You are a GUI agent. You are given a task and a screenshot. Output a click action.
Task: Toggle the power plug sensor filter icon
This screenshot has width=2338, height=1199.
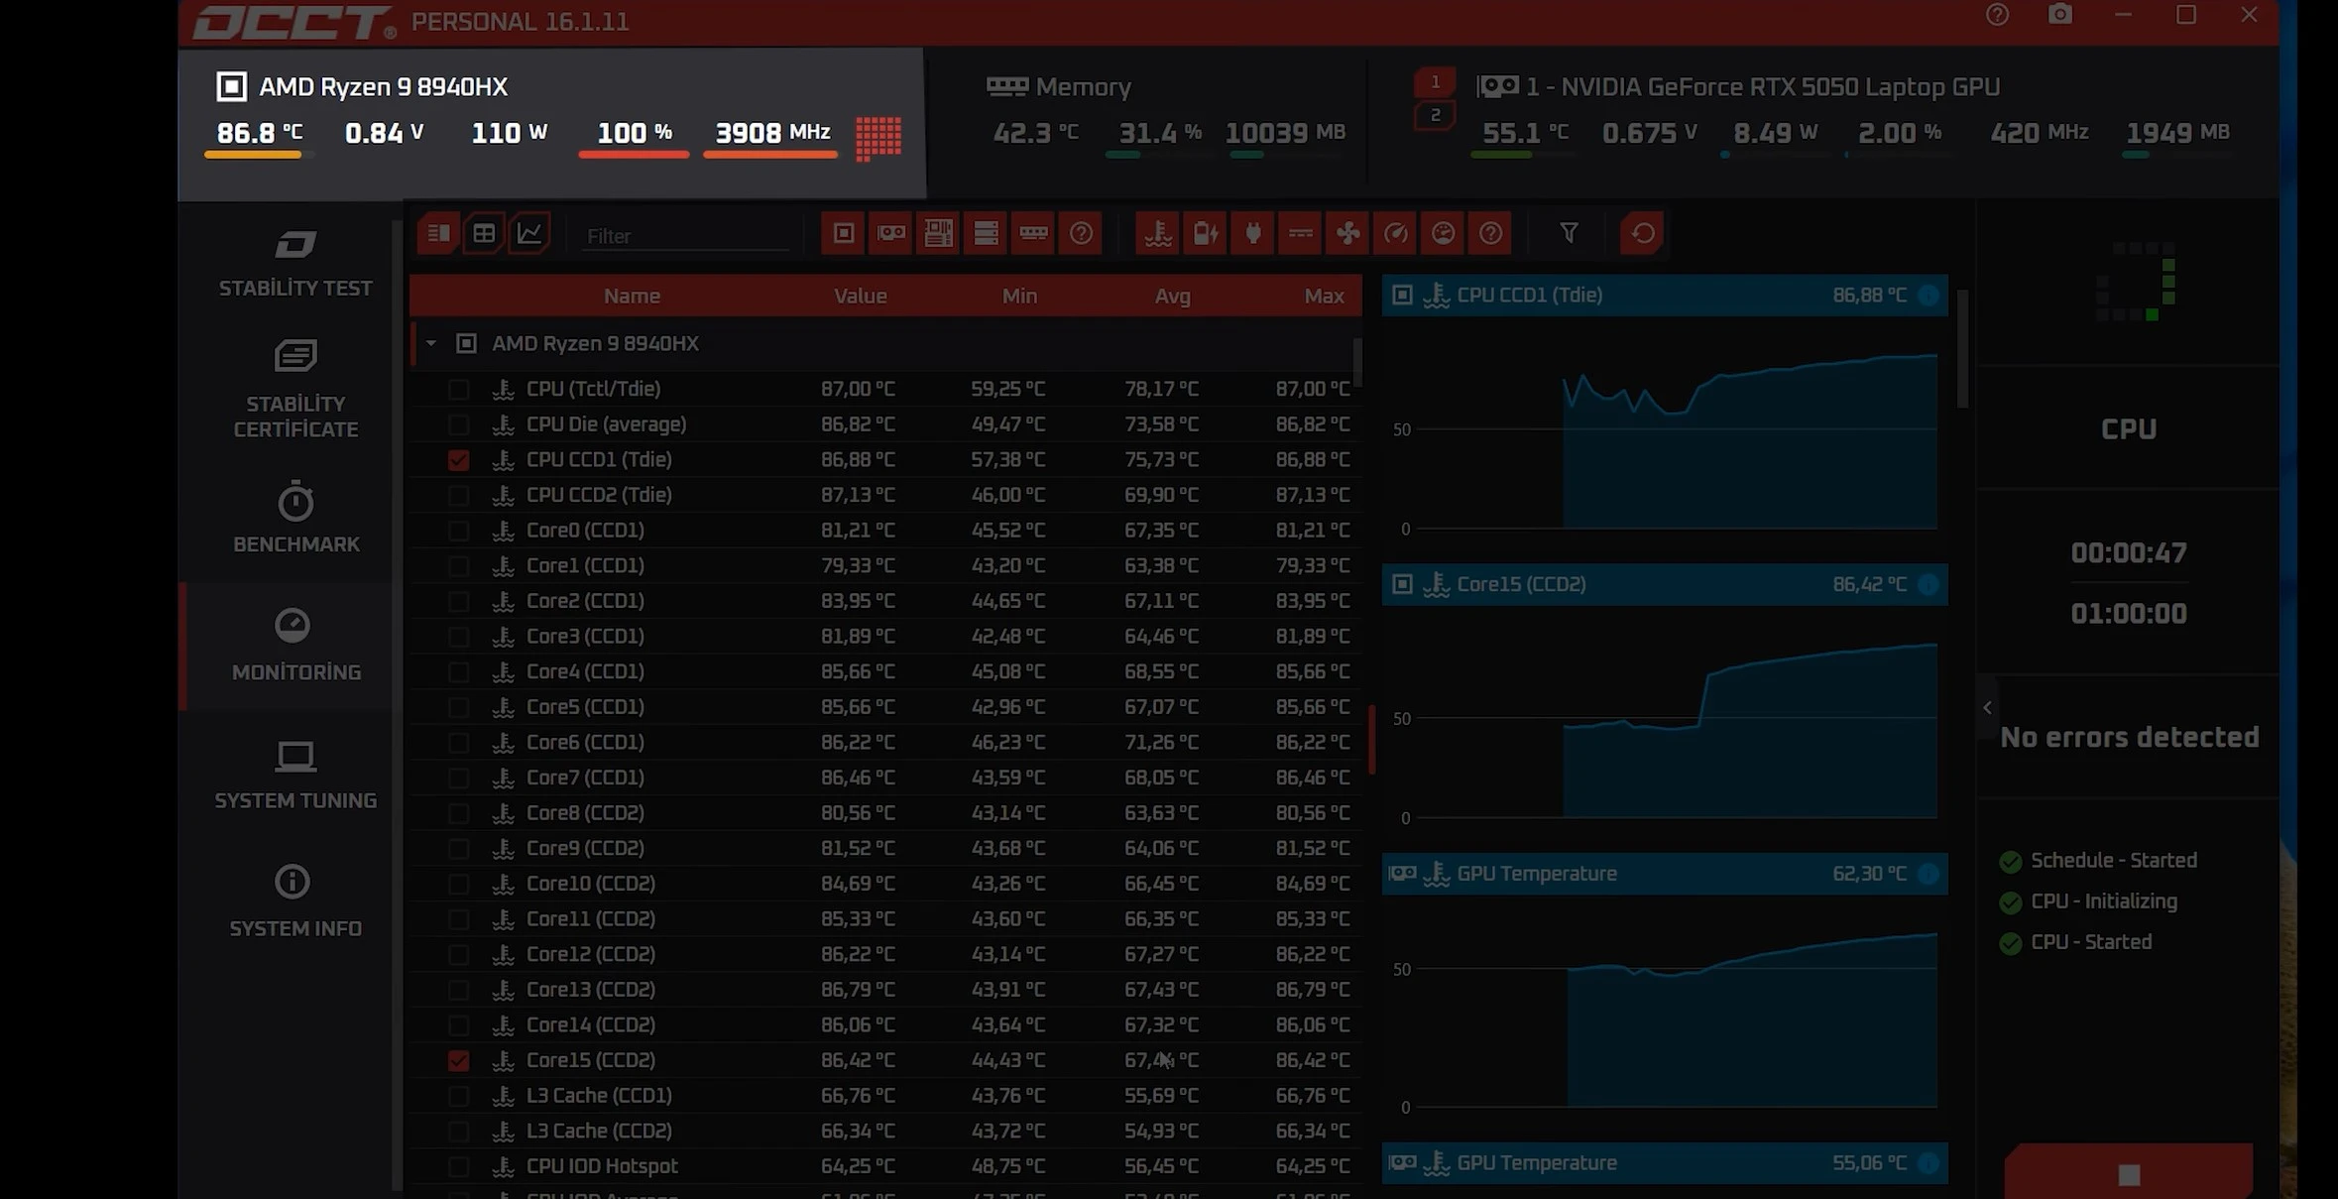(x=1252, y=234)
